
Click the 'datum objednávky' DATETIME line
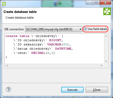[x=43, y=49]
